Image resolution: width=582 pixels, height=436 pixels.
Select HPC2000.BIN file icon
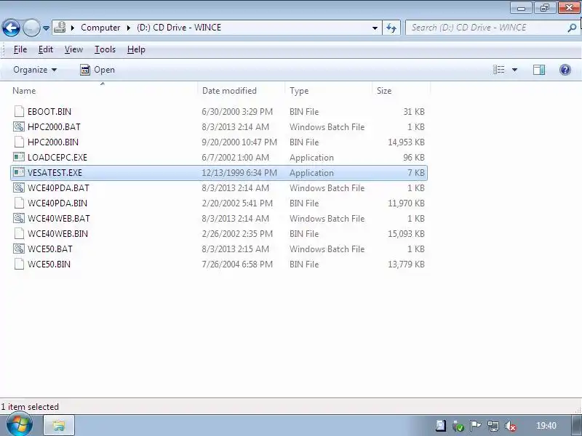click(19, 142)
